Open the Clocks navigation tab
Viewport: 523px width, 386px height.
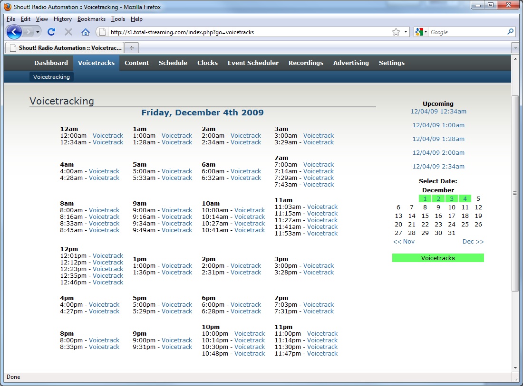207,63
